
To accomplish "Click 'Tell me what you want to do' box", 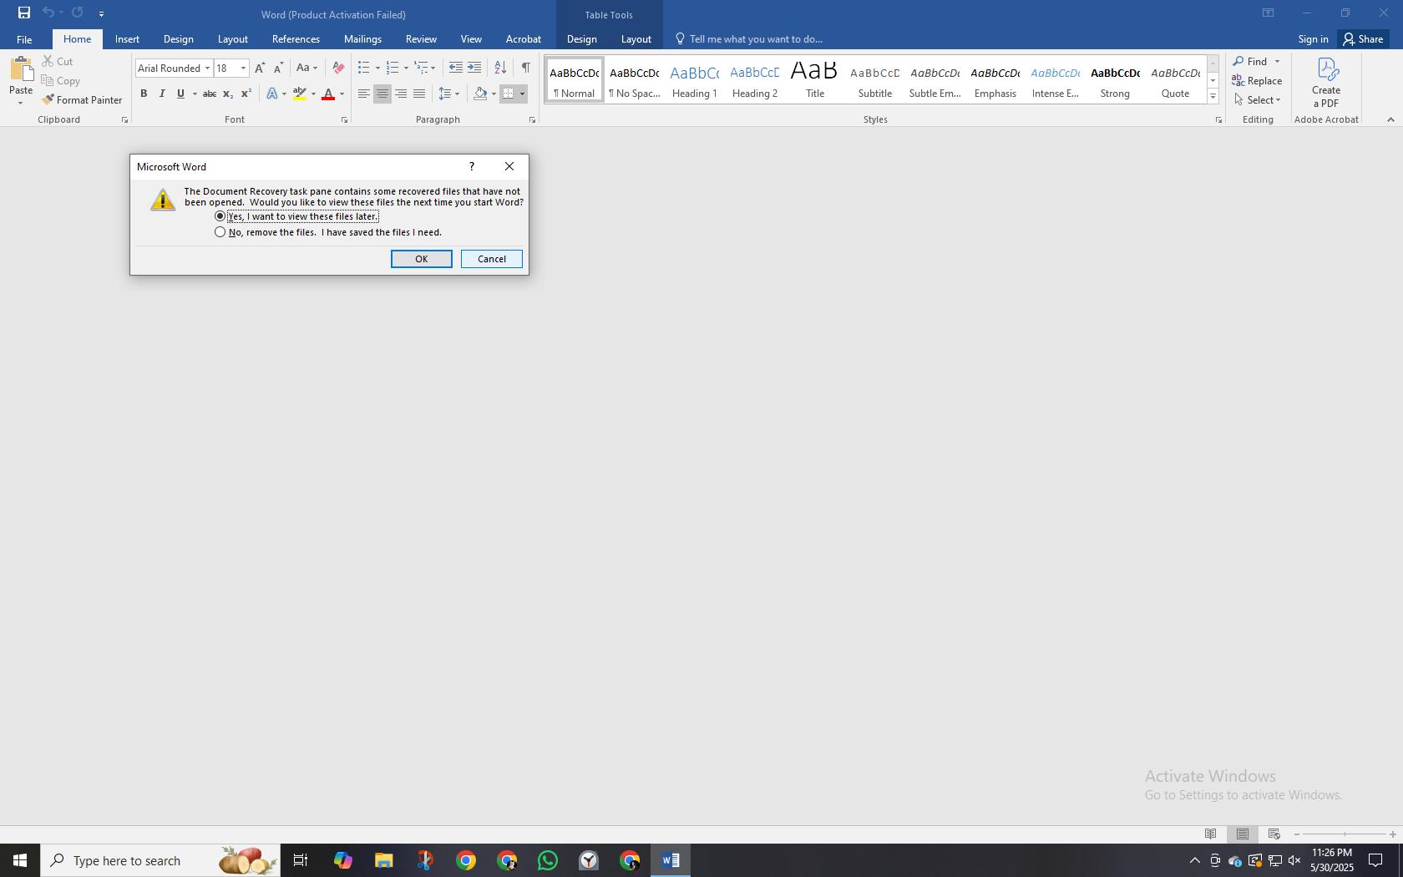I will click(x=748, y=39).
